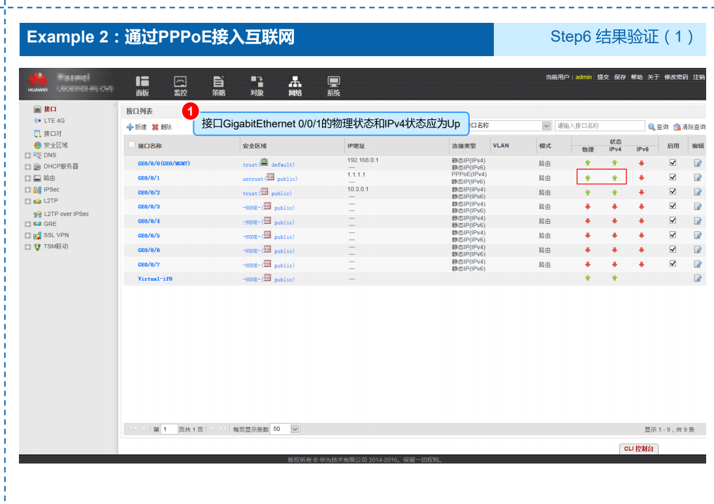Open the 策略 policy icon
The height and width of the screenshot is (504, 714).
coord(219,82)
